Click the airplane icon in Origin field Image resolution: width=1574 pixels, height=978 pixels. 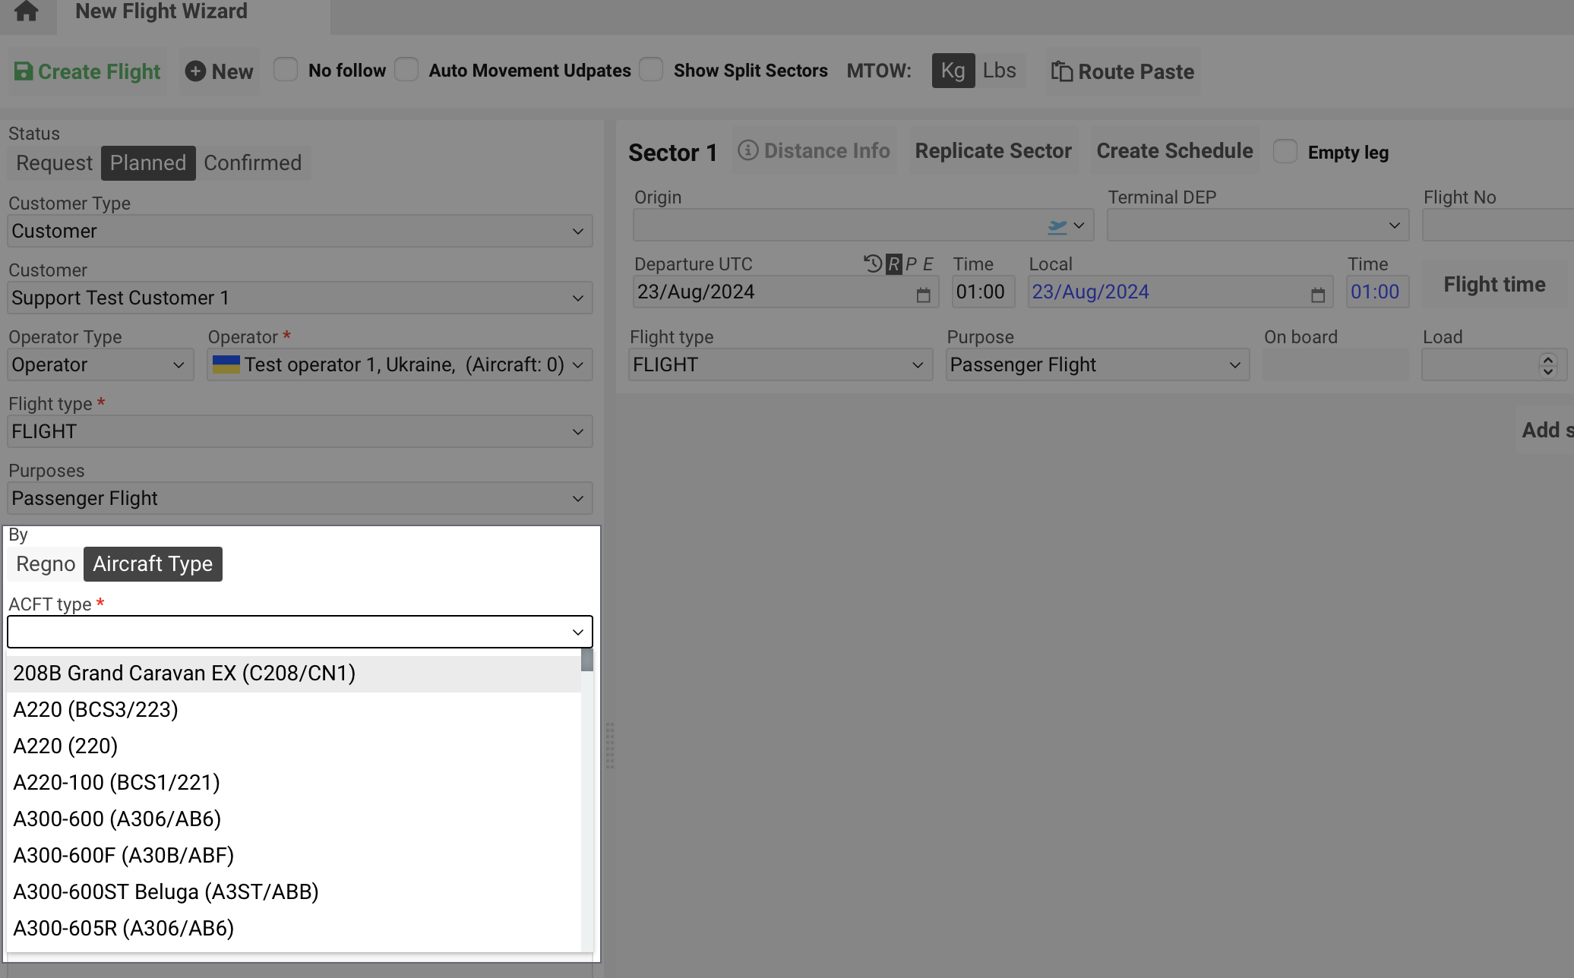tap(1057, 226)
